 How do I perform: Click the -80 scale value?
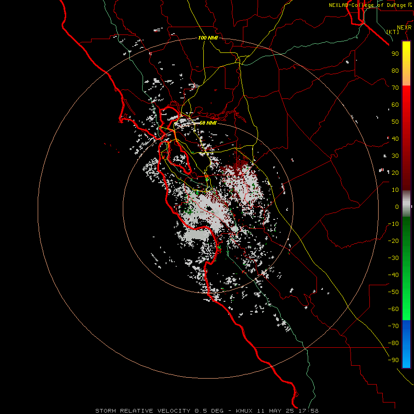tap(393, 343)
